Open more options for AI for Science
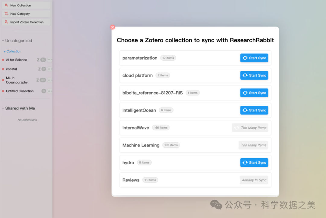326x218 pixels. [x=50, y=60]
